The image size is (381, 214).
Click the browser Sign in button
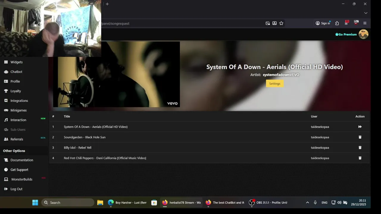tap(323, 23)
